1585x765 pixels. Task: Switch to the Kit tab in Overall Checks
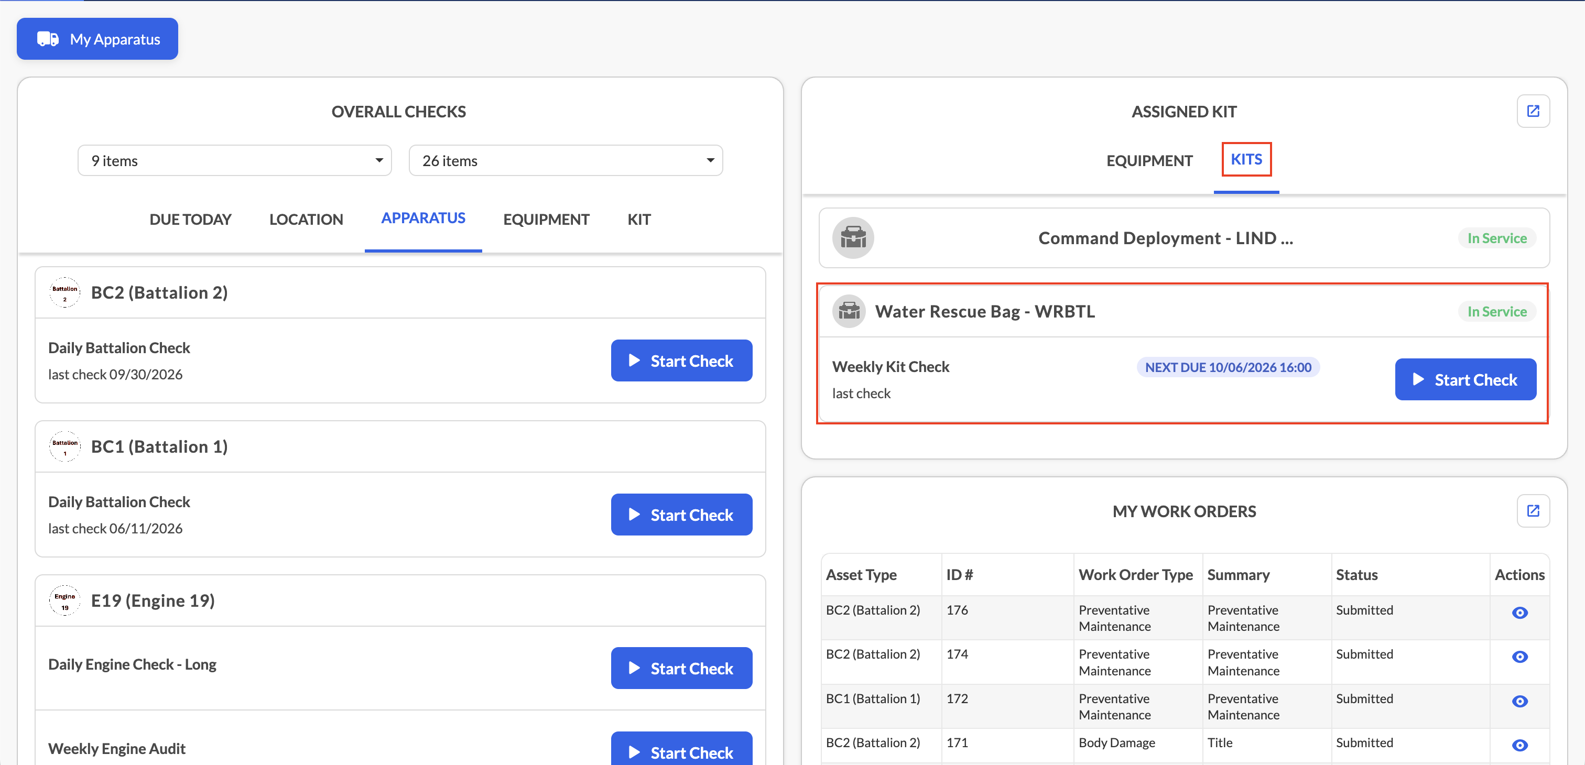639,220
